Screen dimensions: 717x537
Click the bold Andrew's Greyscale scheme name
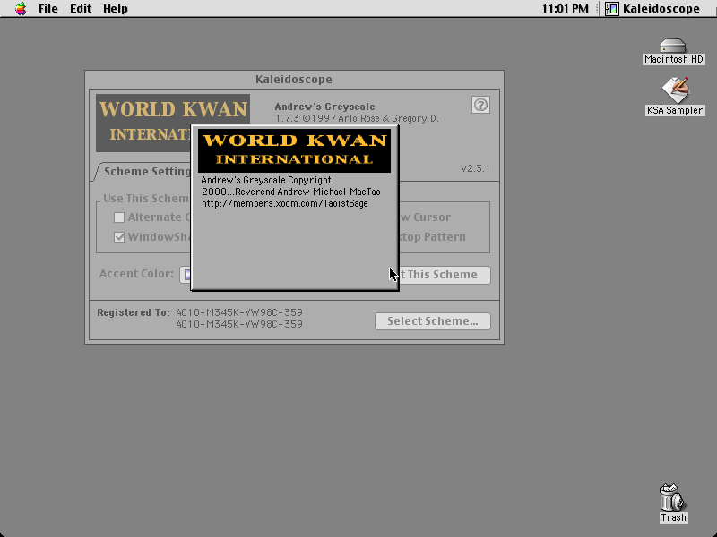coord(324,107)
